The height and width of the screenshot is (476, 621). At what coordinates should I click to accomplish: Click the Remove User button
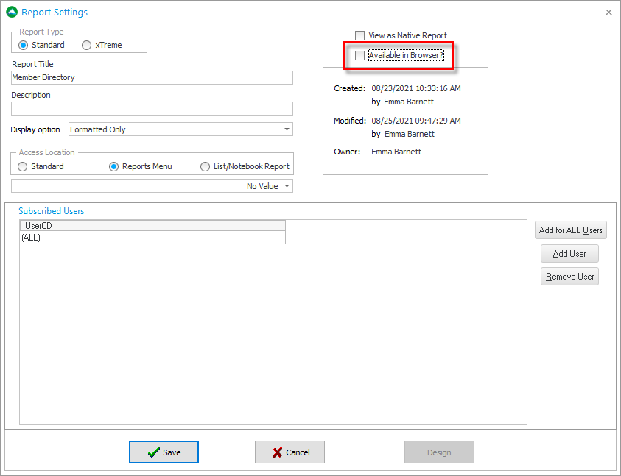[569, 276]
